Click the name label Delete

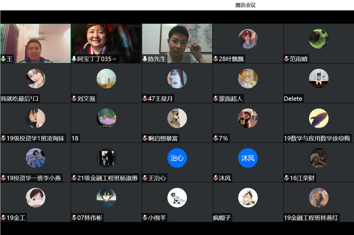pos(293,99)
